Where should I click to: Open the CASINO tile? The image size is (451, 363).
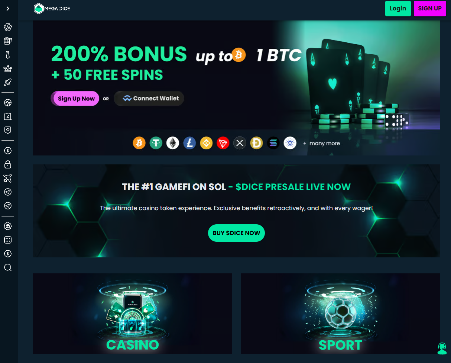click(133, 314)
